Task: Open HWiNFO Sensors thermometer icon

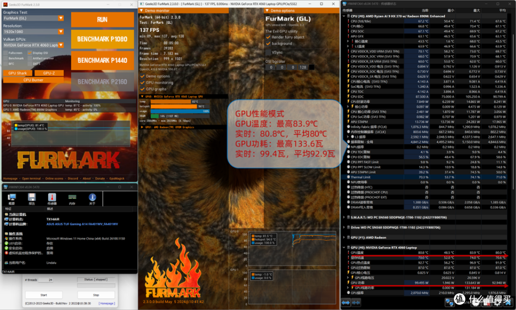Action: [52, 197]
